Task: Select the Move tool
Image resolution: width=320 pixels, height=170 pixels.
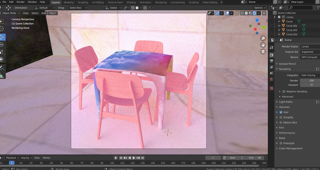Action: [2, 37]
